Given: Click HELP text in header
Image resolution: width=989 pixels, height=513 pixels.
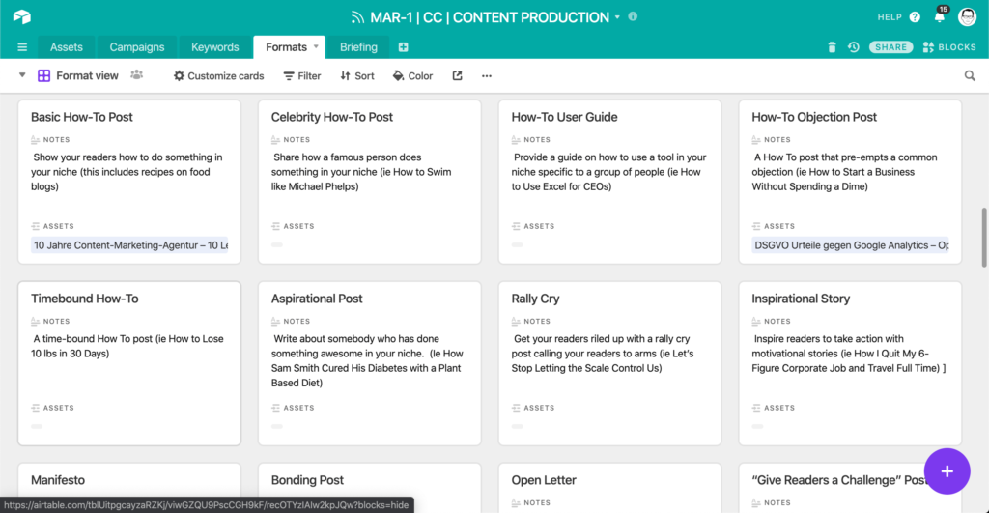Looking at the screenshot, I should (x=890, y=17).
